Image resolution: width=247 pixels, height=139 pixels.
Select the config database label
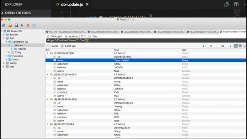tap(13, 63)
